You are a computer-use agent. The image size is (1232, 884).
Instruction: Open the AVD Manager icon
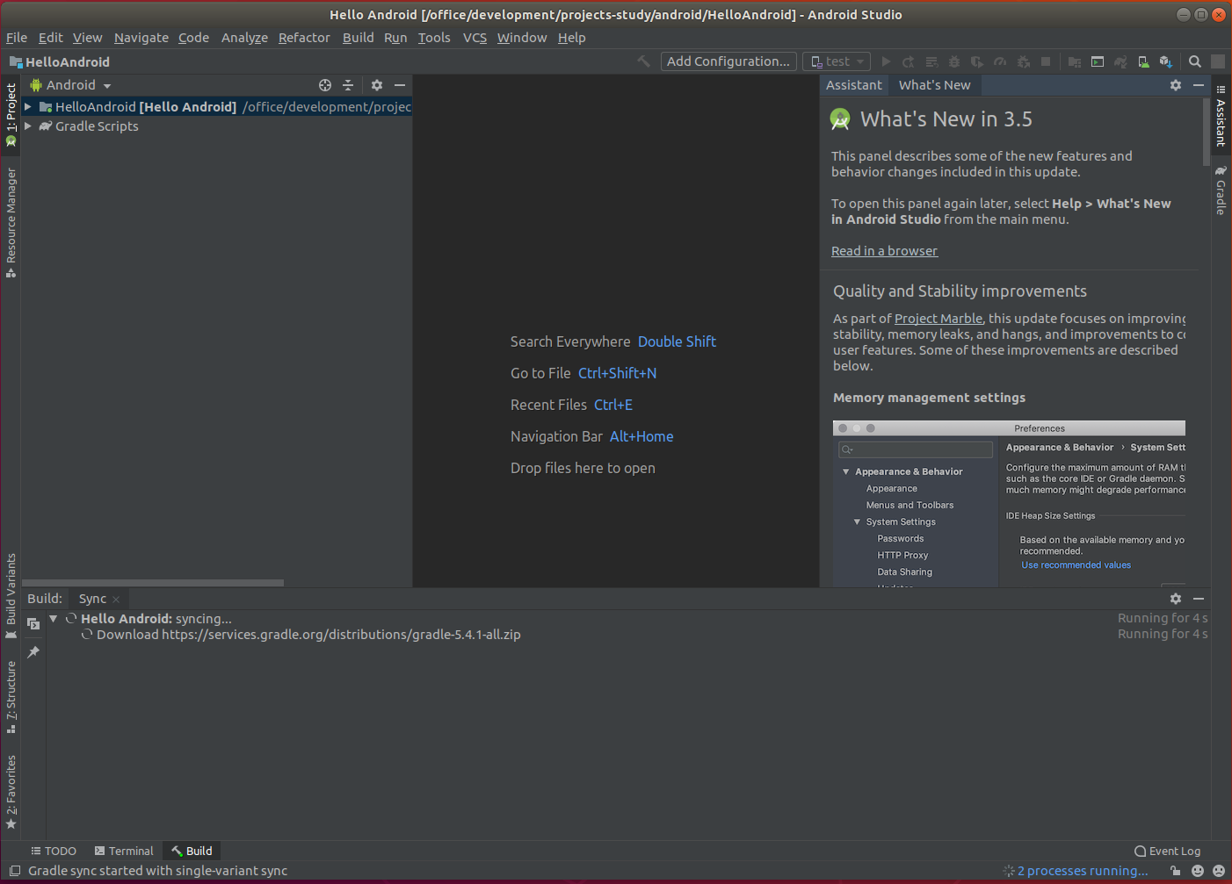pos(1143,61)
